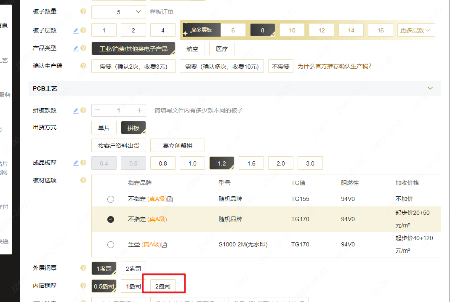Open the 板子数量 quantity dropdown
The width and height of the screenshot is (450, 302).
[118, 12]
